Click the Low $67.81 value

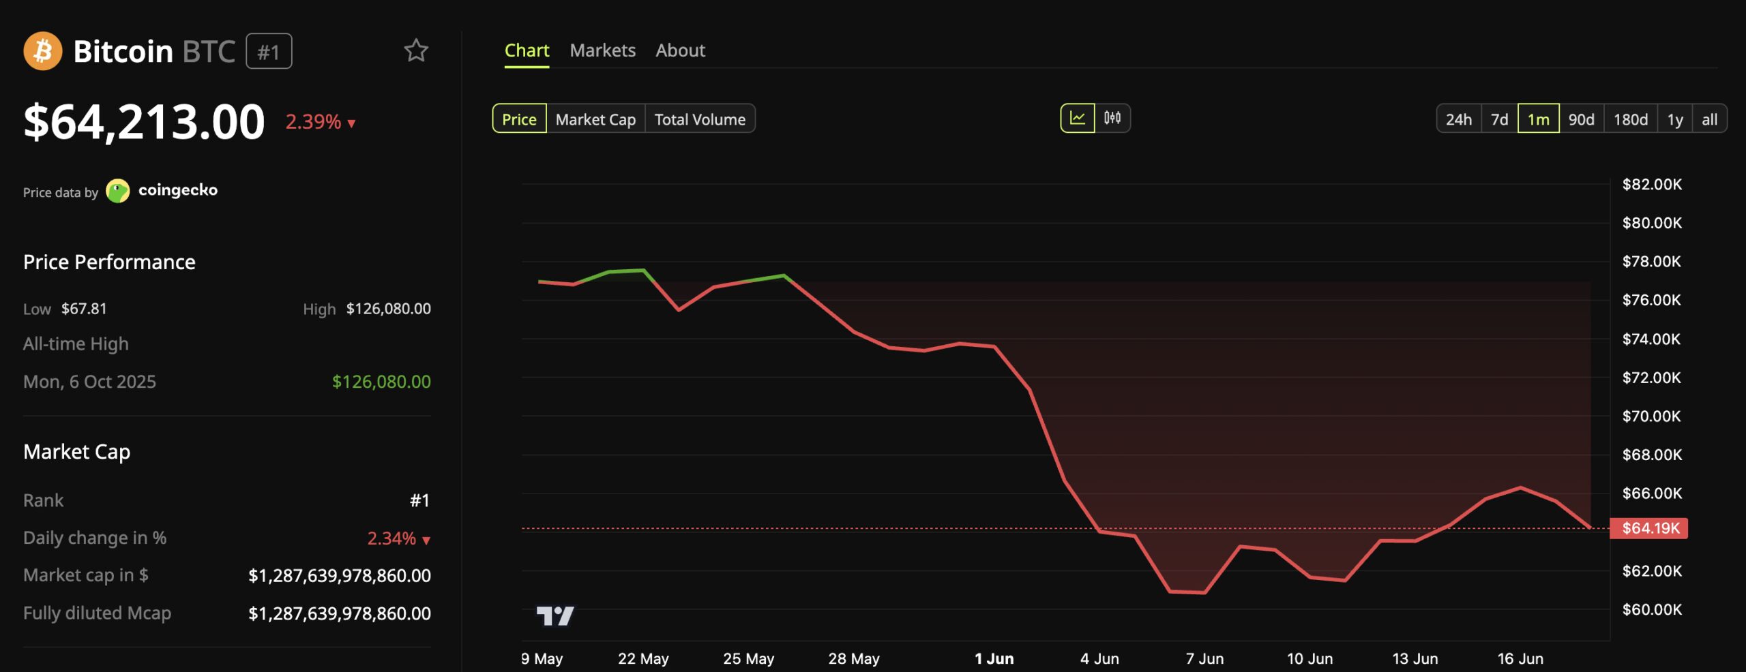(x=84, y=309)
